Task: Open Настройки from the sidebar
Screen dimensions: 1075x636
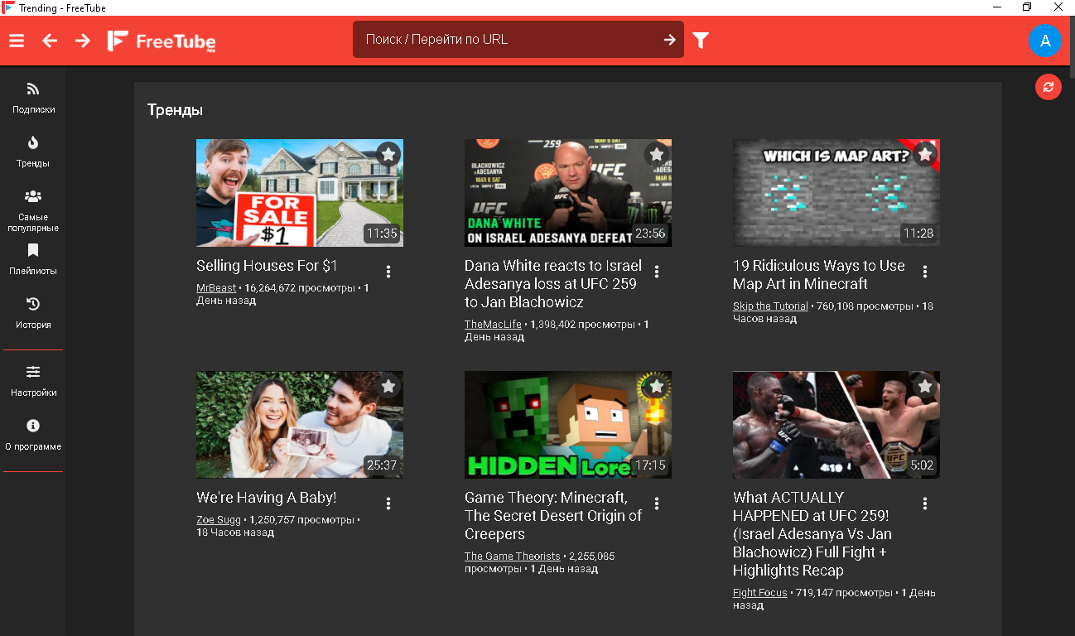Action: pos(33,381)
